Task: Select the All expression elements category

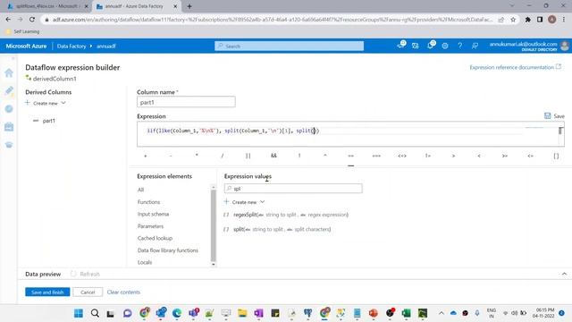Action: click(141, 190)
